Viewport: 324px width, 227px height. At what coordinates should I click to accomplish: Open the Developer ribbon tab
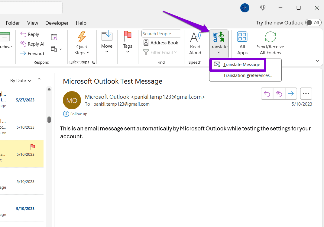point(57,23)
